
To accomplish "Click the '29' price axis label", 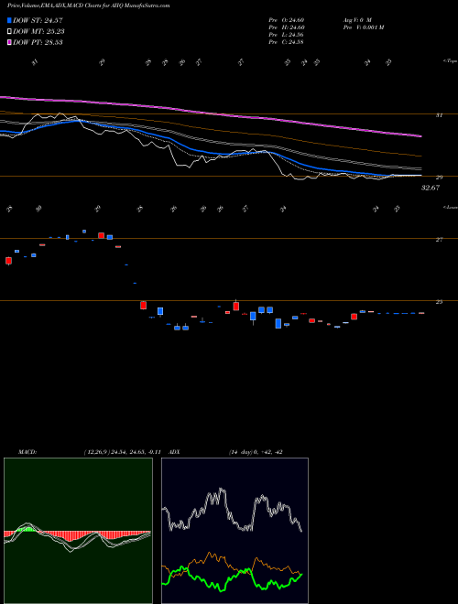I will (439, 178).
